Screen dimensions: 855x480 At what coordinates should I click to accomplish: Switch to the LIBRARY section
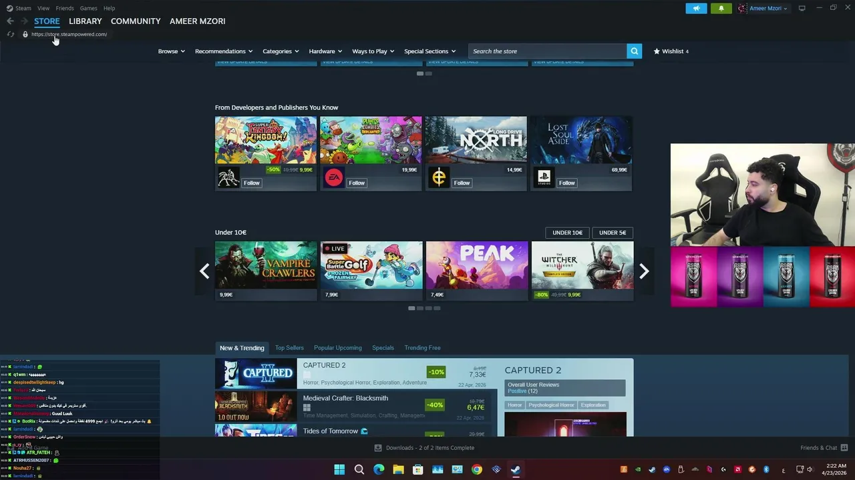tap(85, 21)
